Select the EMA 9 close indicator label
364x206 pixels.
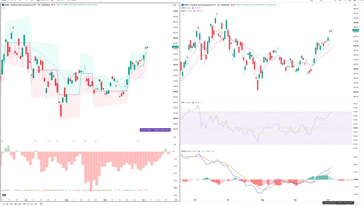point(187,8)
